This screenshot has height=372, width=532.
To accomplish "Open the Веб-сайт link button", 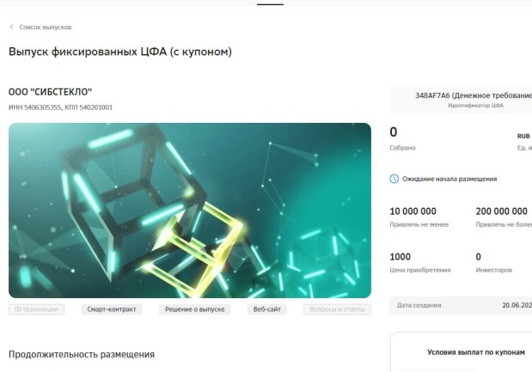I will point(267,309).
